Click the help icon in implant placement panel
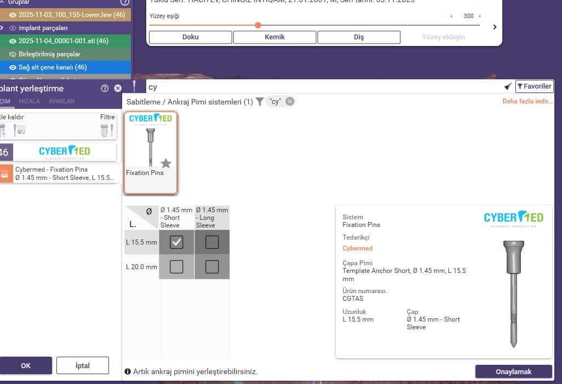Image resolution: width=562 pixels, height=384 pixels. tap(105, 88)
